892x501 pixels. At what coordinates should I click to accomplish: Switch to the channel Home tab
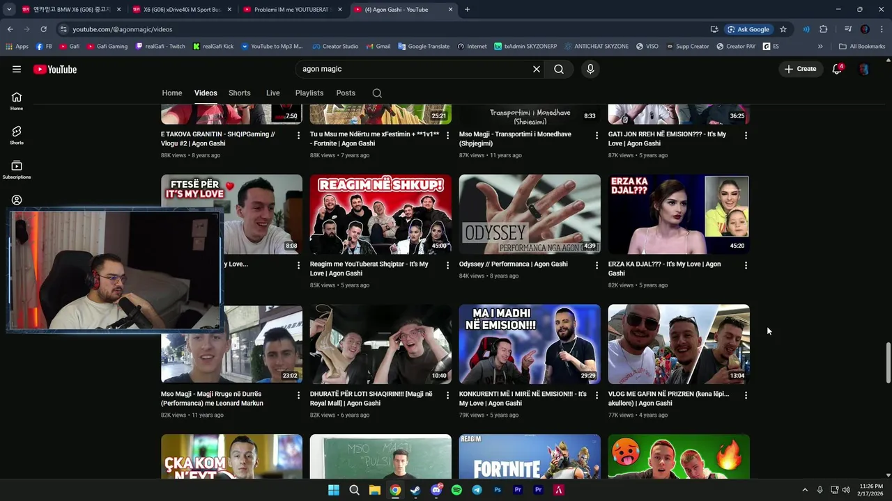(x=172, y=93)
